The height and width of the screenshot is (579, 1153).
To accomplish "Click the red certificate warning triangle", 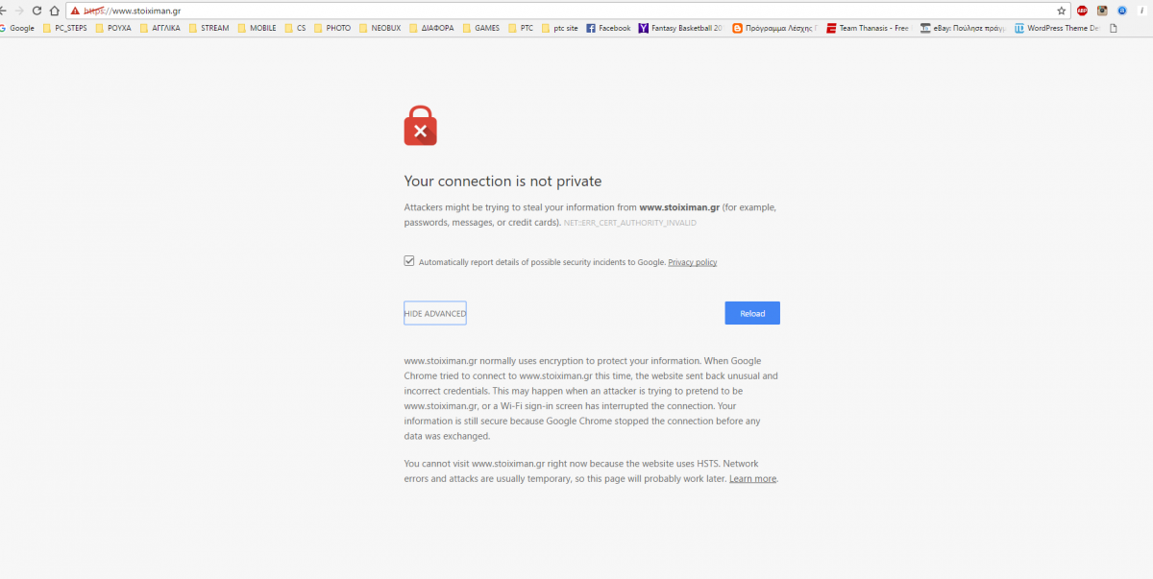I will (75, 11).
